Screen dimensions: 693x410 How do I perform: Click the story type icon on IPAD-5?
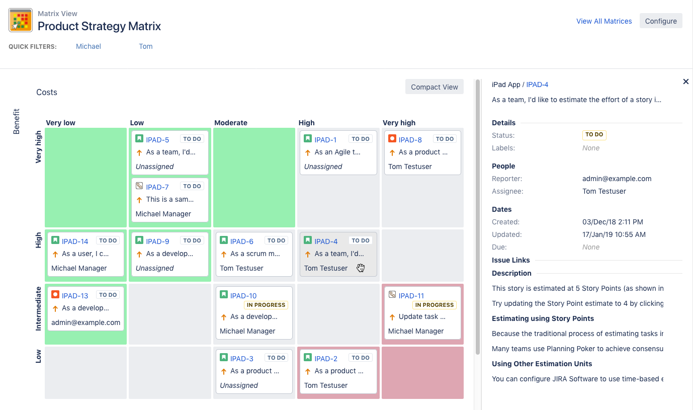(139, 139)
